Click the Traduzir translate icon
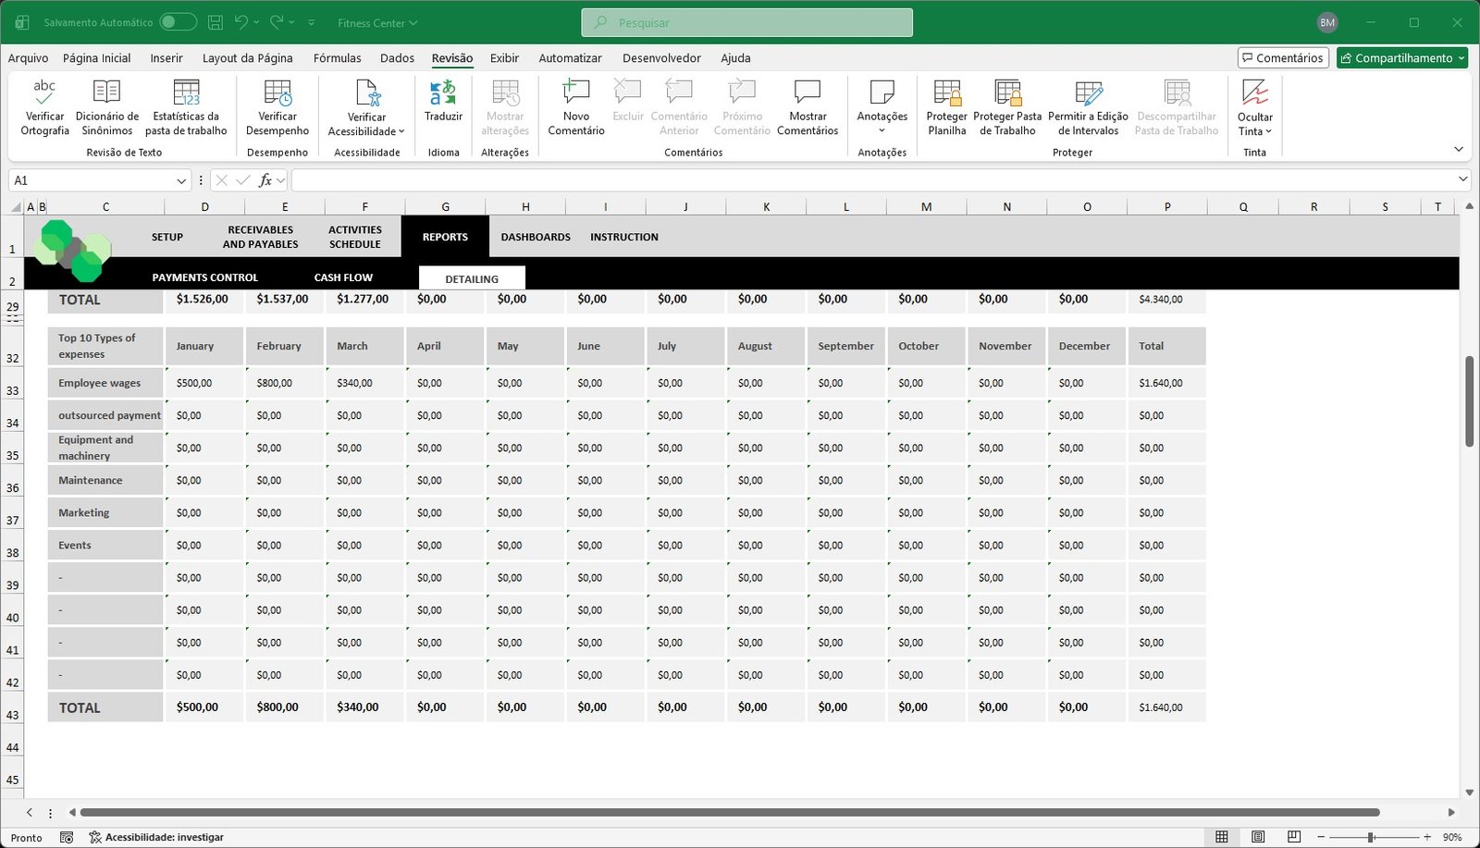 (443, 93)
